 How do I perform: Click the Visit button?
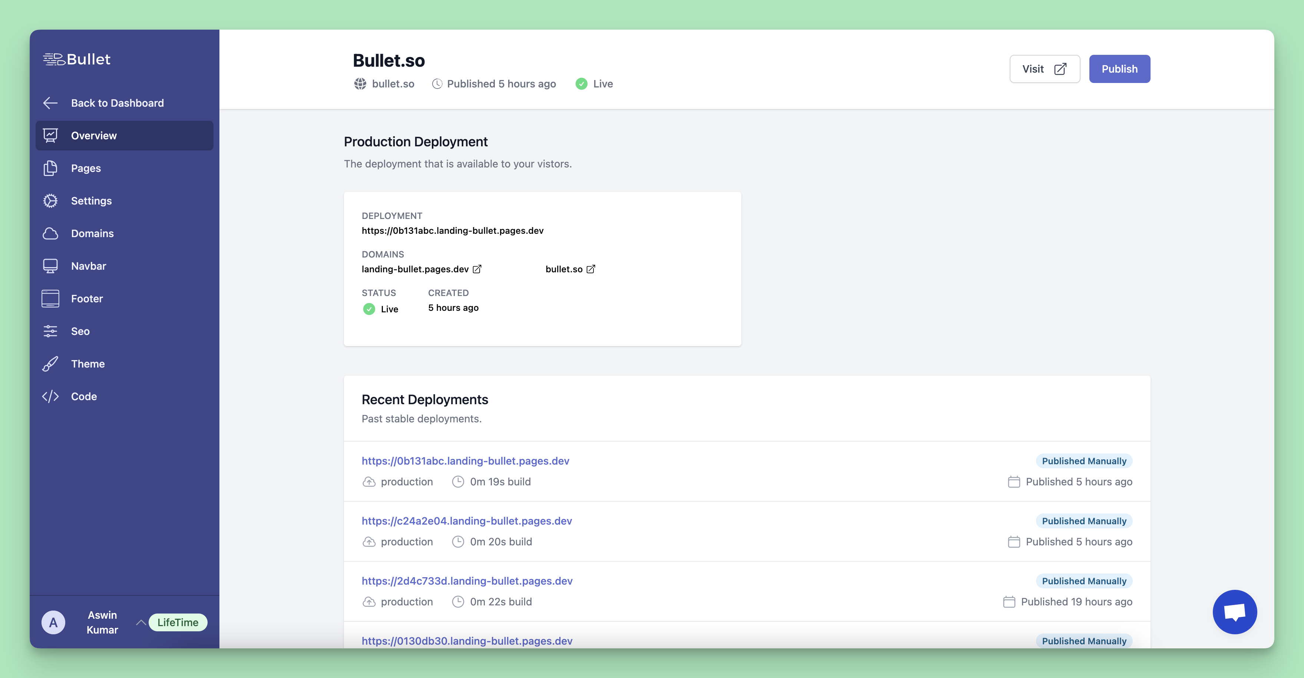1044,68
